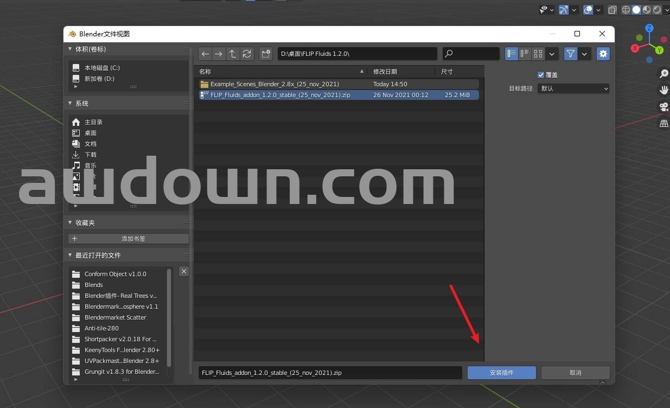Screen dimensions: 670x408
Task: Click the file name input field
Action: [x=330, y=373]
